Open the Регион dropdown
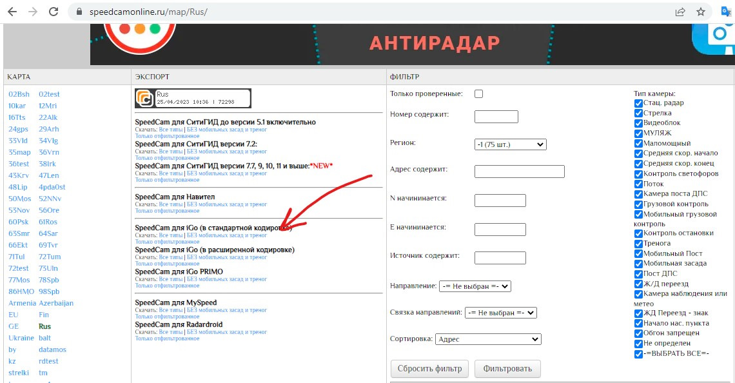Viewport: 735px width, 383px height. pyautogui.click(x=511, y=144)
